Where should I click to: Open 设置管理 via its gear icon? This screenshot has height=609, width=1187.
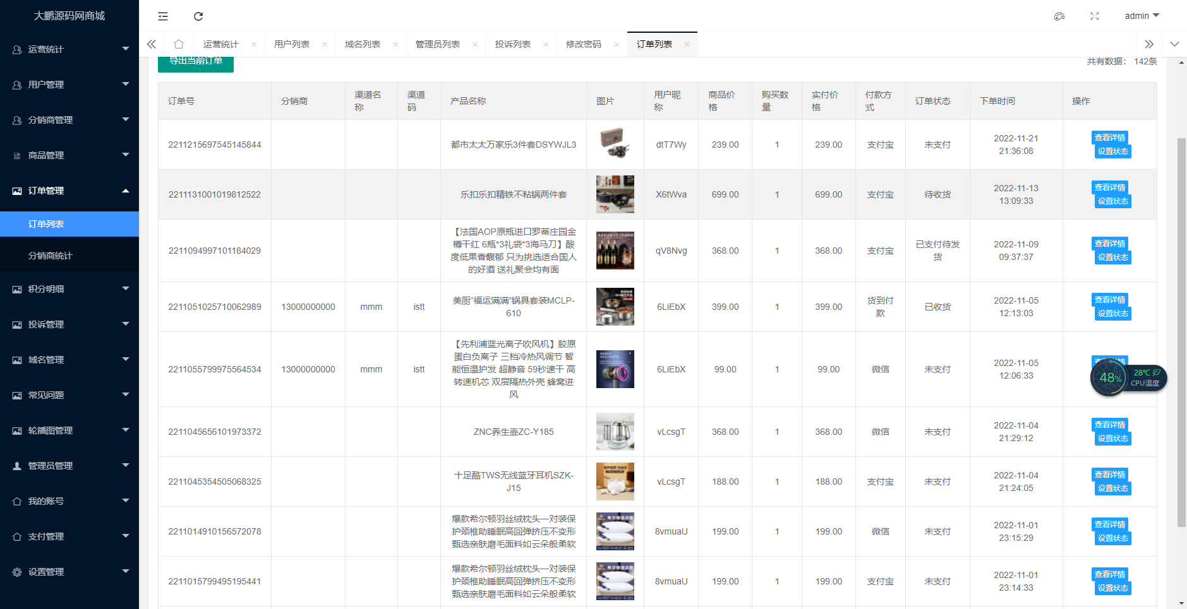pos(16,571)
